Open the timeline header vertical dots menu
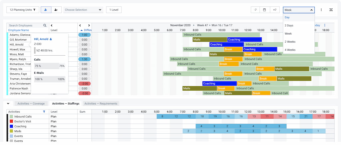The height and width of the screenshot is (145, 341). click(x=325, y=25)
